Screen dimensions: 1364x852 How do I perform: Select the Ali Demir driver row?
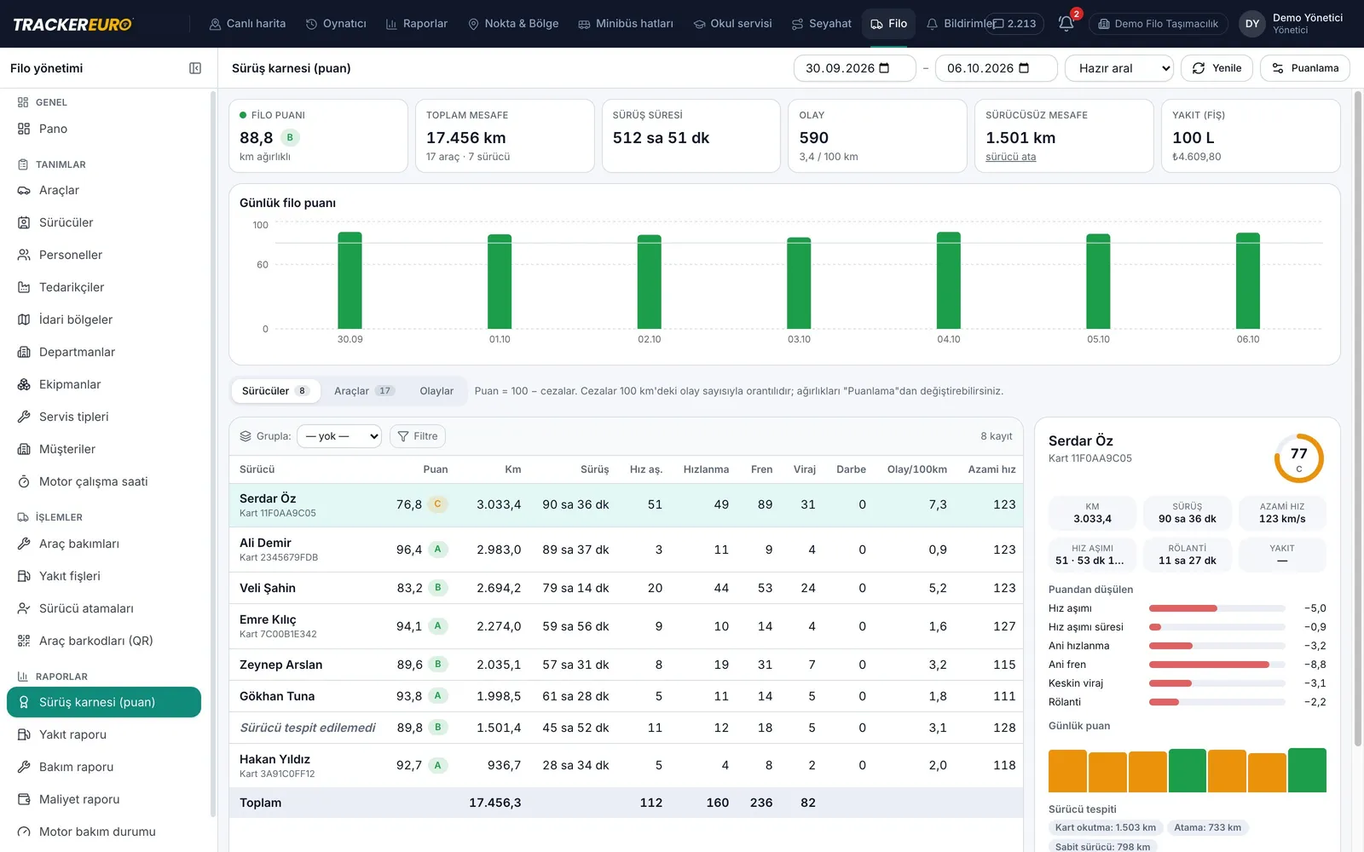[626, 550]
